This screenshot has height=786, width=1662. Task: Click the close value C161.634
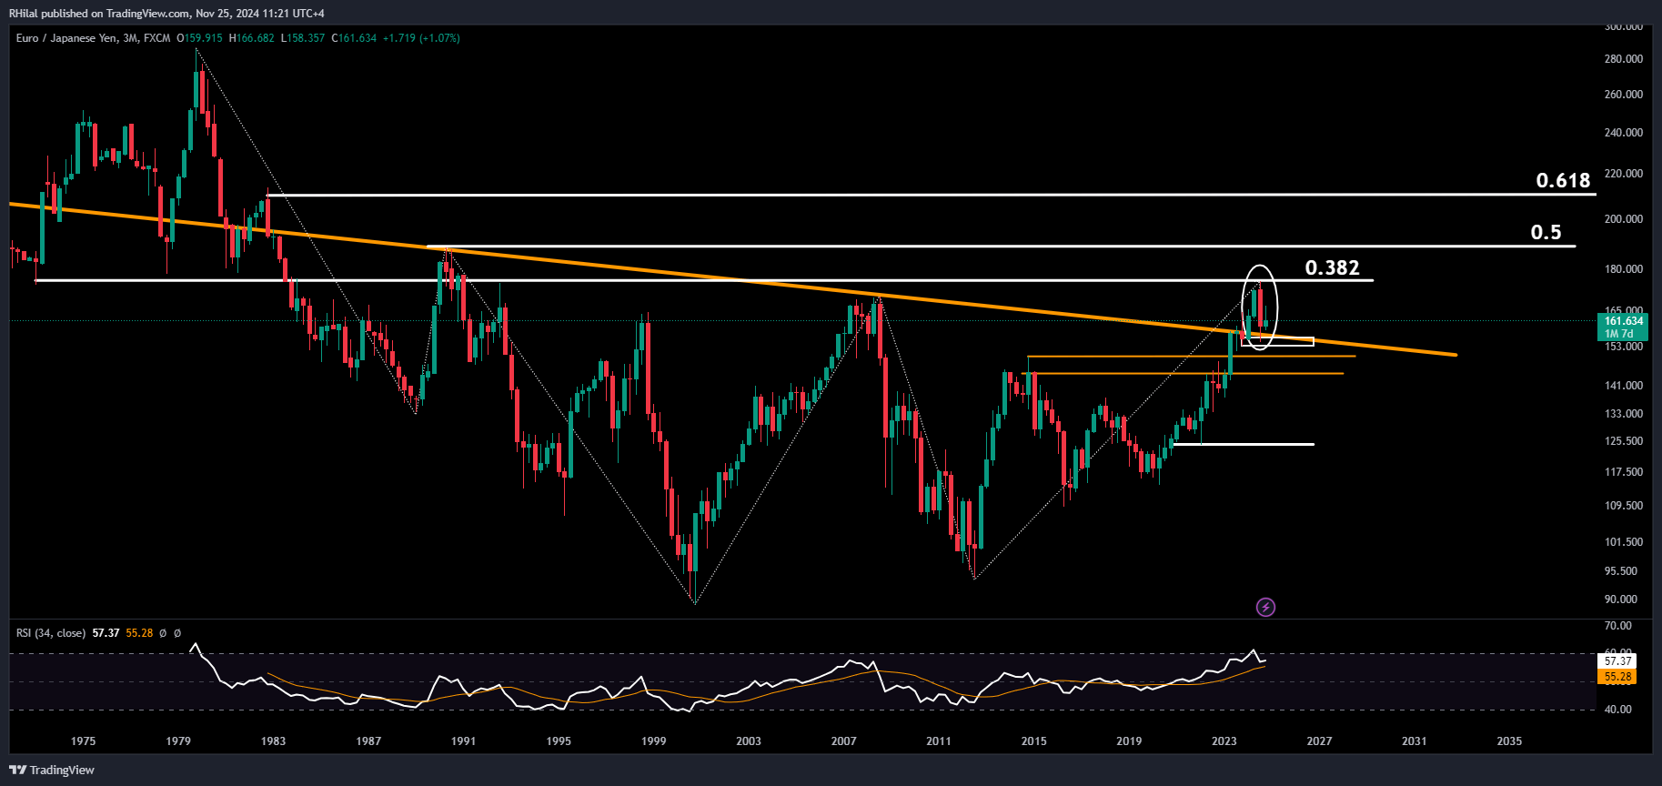(354, 38)
